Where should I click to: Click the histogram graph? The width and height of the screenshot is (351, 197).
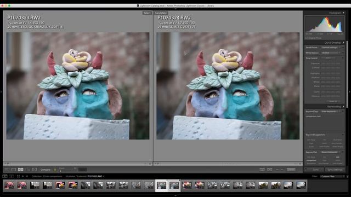click(324, 24)
